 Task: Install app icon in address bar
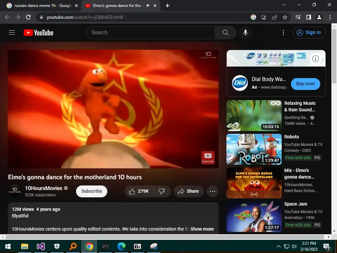pyautogui.click(x=264, y=17)
